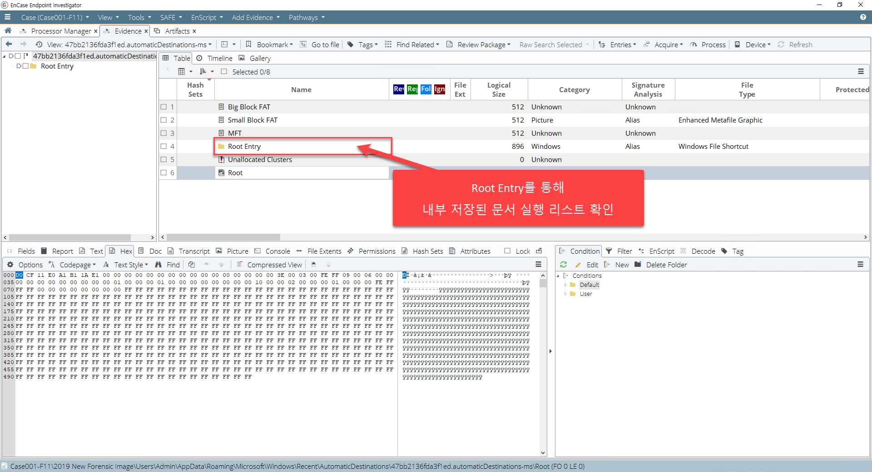The image size is (872, 472).
Task: Open the Tools menu
Action: (x=139, y=17)
